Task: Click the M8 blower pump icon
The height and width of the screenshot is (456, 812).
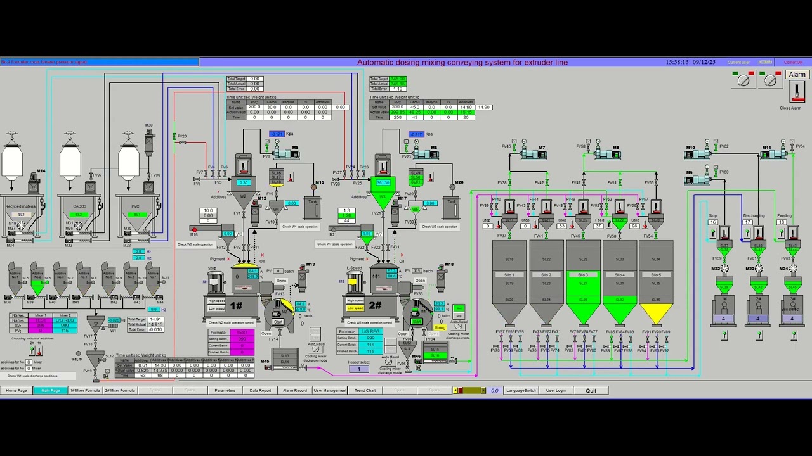Action: [x=608, y=153]
